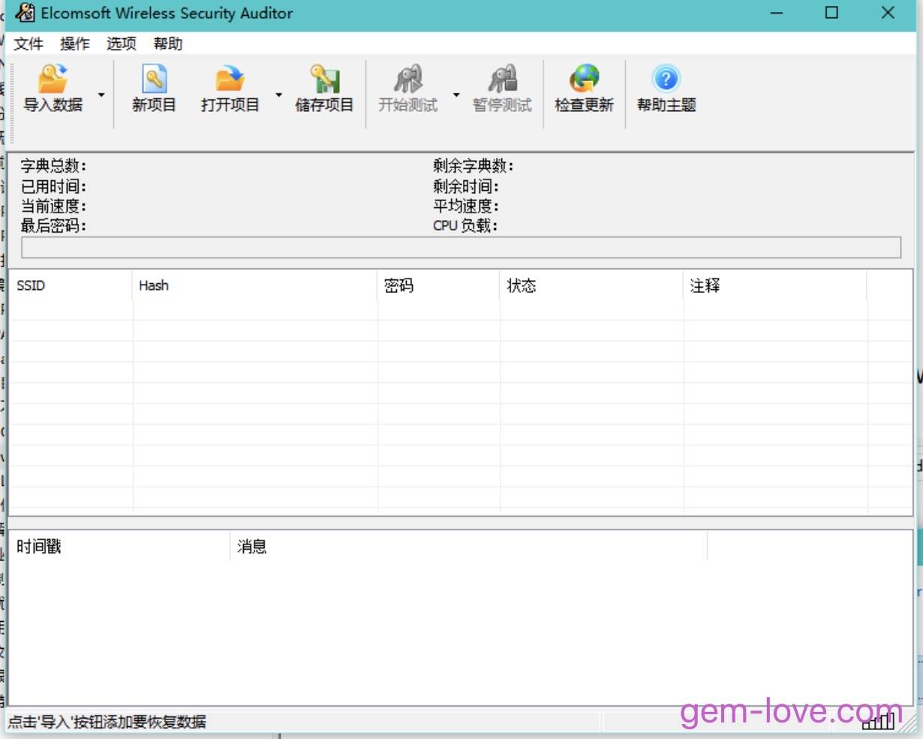Screen dimensions: 923x739
Task: Click the 时间戳 log column header
Action: (x=119, y=547)
